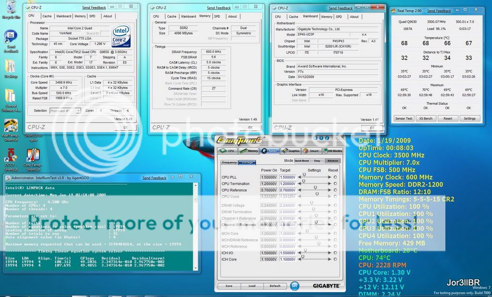Click the EasyTune6 info icon
This screenshot has width=492, height=297.
click(327, 138)
